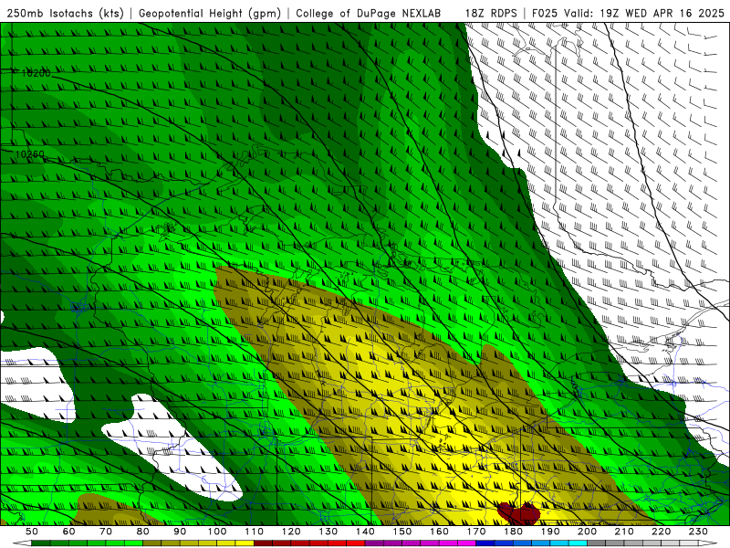Image resolution: width=730 pixels, height=548 pixels.
Task: Click the colorbar value 160
Action: coord(439,532)
